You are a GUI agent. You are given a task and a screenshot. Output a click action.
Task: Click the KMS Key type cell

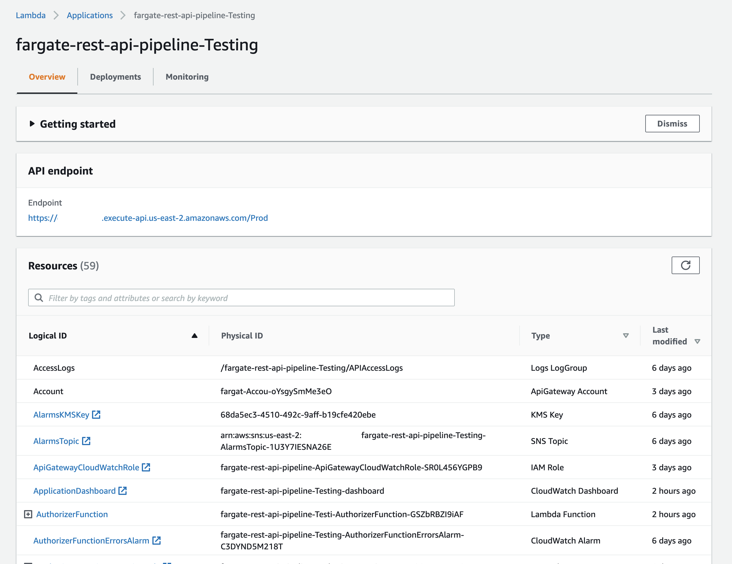[x=547, y=415]
